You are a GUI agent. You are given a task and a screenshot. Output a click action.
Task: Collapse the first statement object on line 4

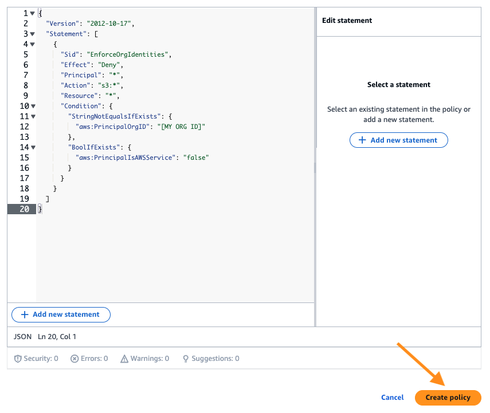pyautogui.click(x=33, y=44)
